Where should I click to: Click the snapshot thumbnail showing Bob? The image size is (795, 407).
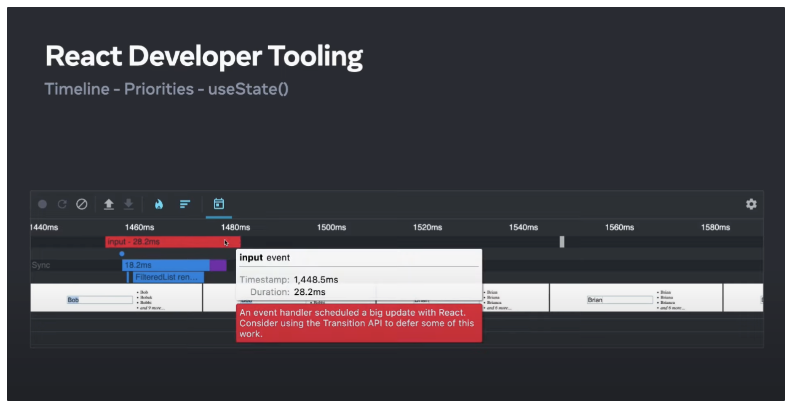tap(116, 298)
